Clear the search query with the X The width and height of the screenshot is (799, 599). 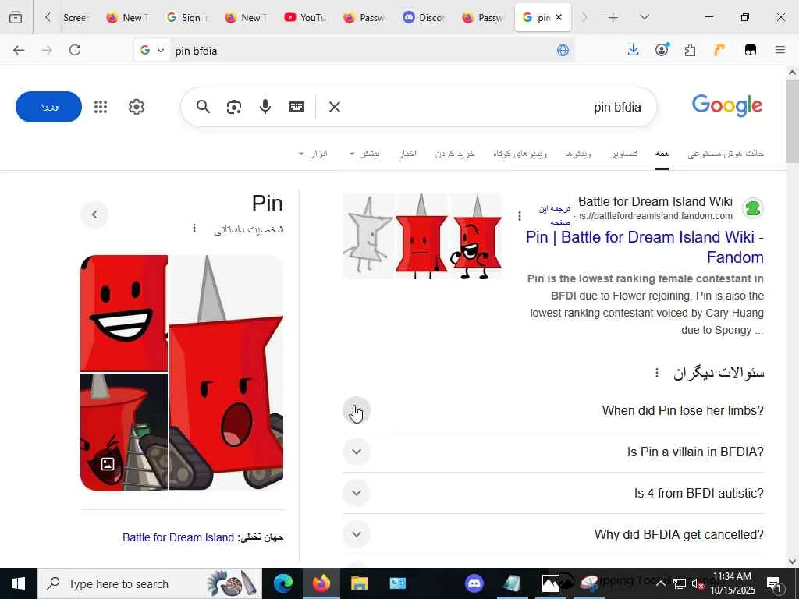pos(335,106)
